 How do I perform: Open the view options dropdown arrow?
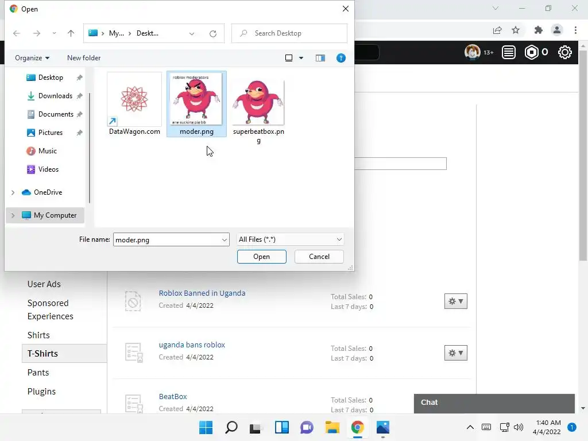coord(301,58)
